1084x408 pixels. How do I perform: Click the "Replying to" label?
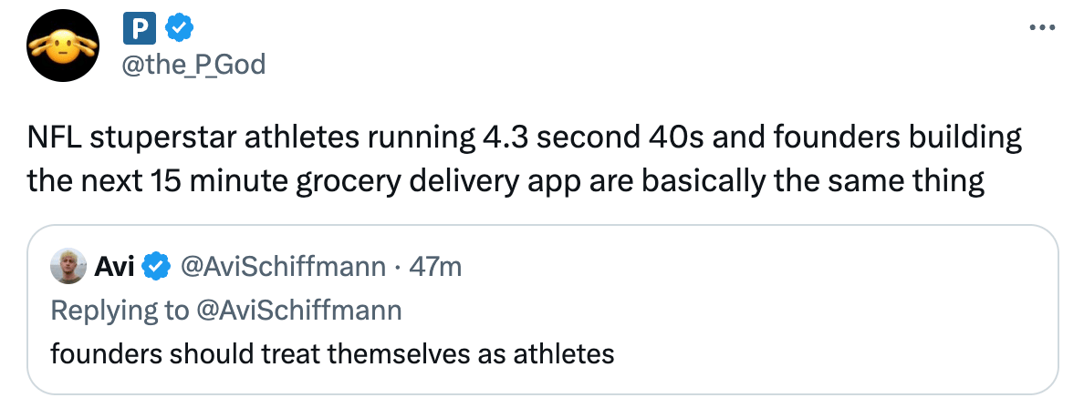(x=118, y=310)
